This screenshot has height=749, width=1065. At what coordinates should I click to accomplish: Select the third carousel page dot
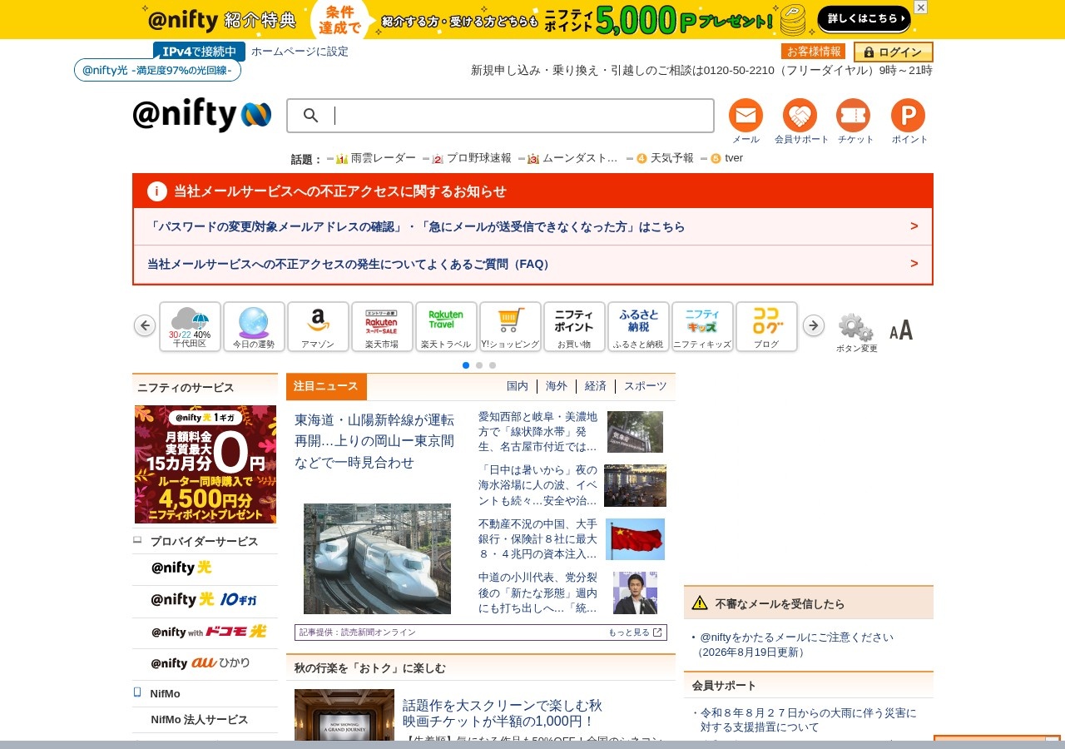[493, 365]
